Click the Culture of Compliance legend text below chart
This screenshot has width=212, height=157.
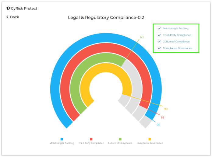[x=120, y=143]
